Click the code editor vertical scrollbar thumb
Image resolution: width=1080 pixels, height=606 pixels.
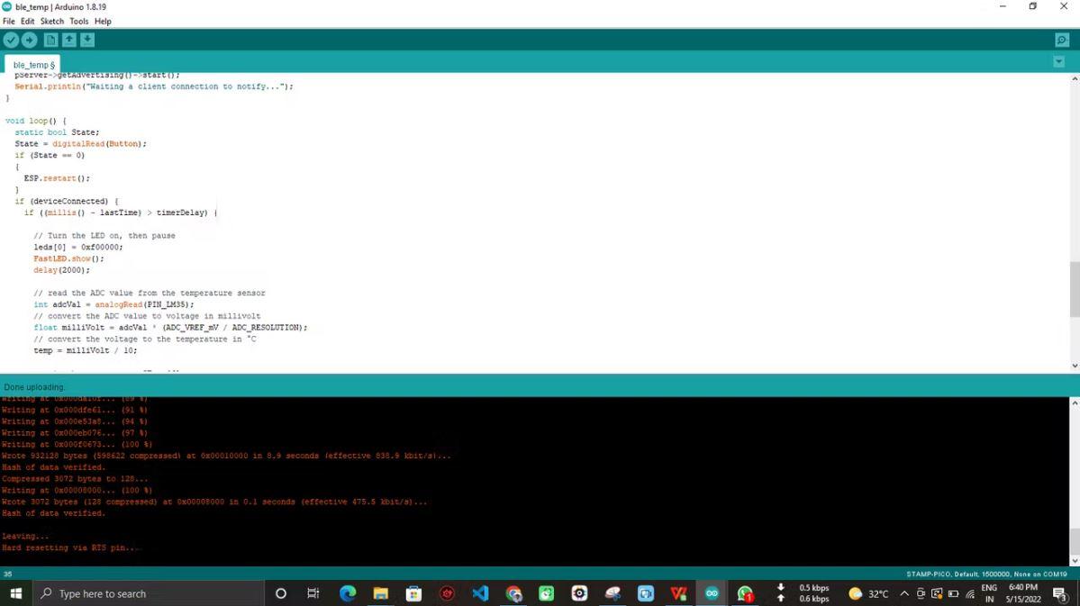point(1075,289)
